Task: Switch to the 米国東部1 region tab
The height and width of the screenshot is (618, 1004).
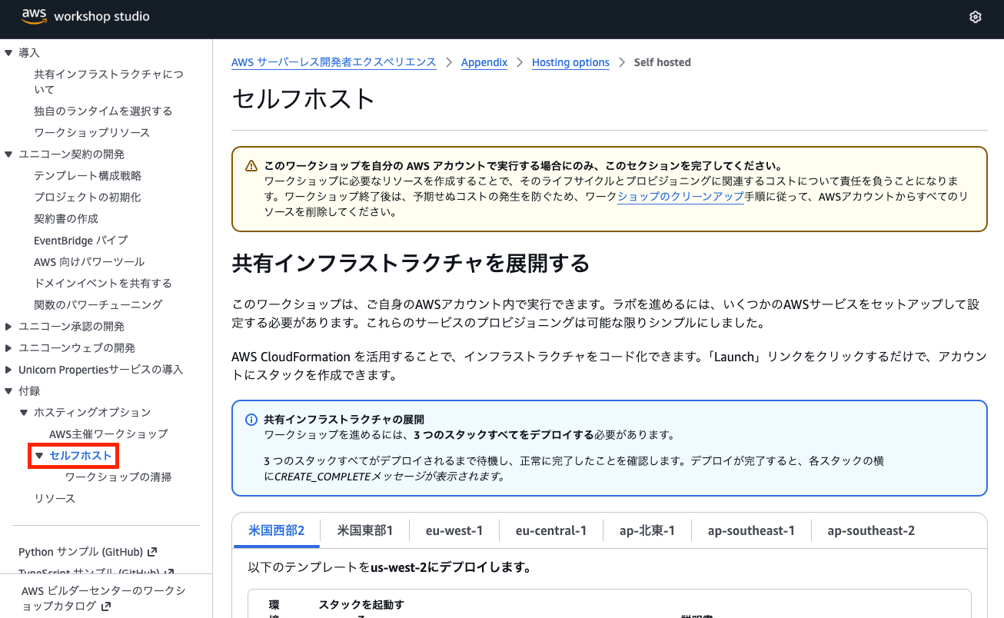Action: point(366,530)
